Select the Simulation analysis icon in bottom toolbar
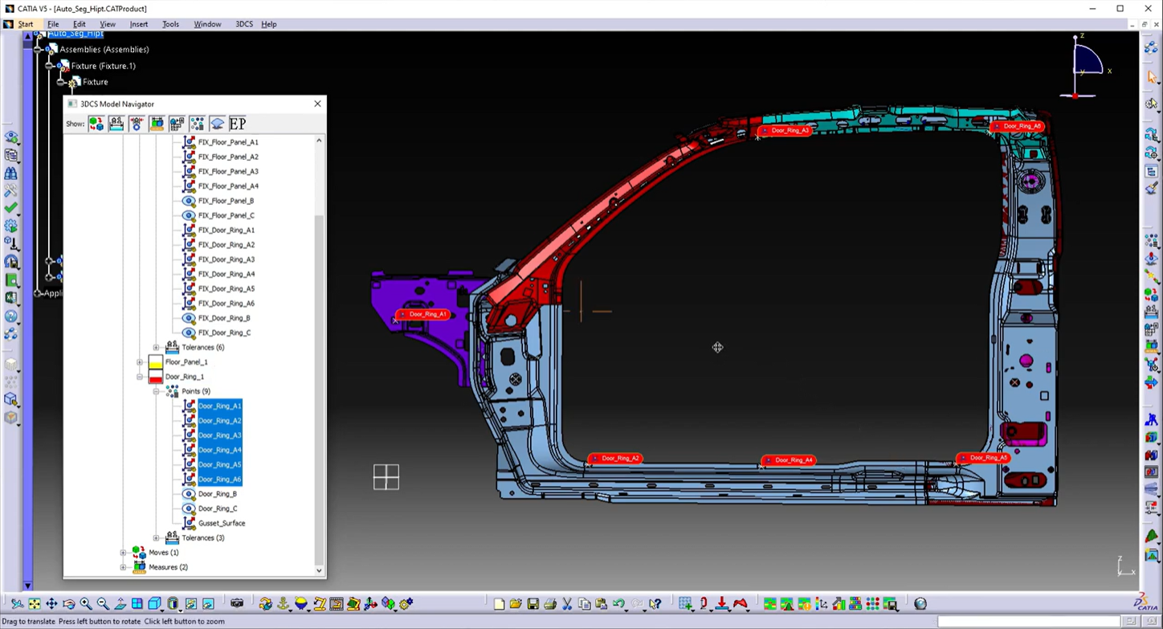 (770, 603)
